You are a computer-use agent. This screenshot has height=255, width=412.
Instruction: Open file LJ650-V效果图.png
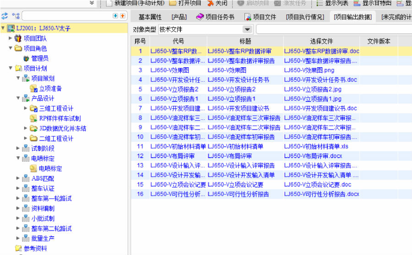point(309,70)
